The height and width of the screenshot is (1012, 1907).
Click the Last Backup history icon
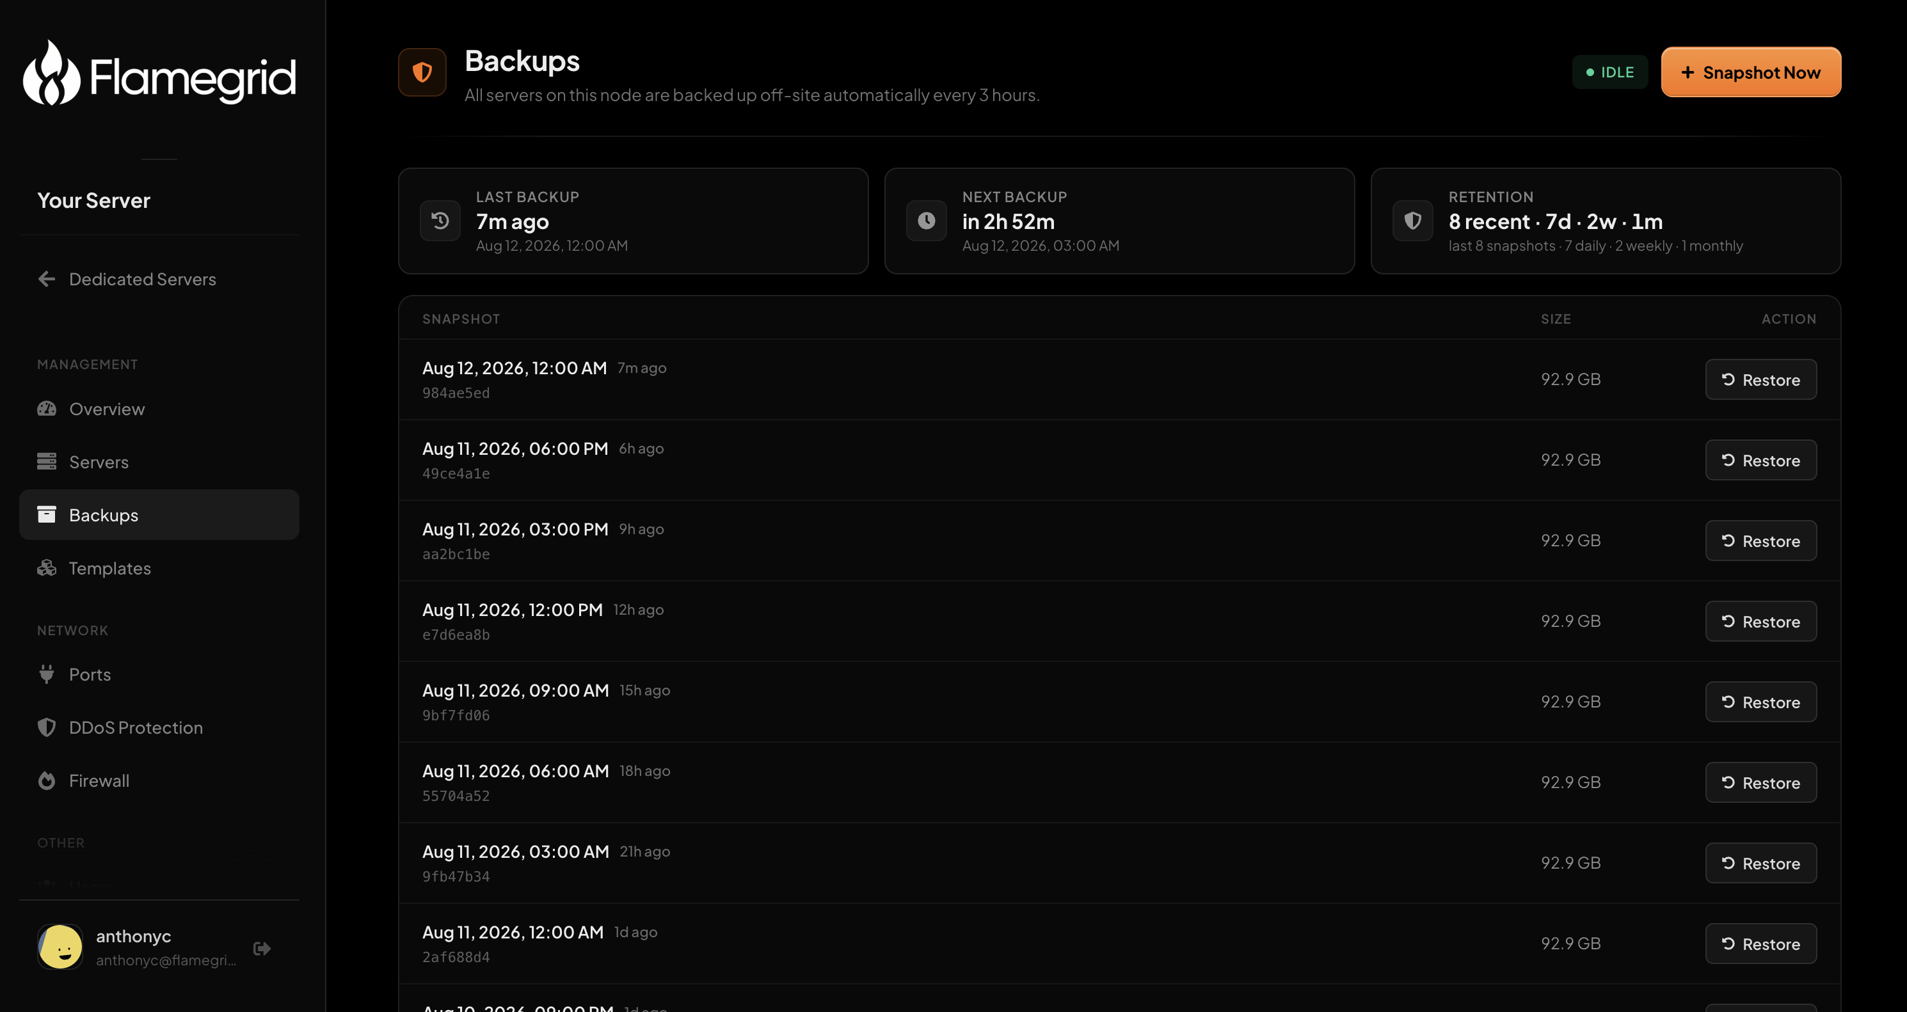[440, 221]
